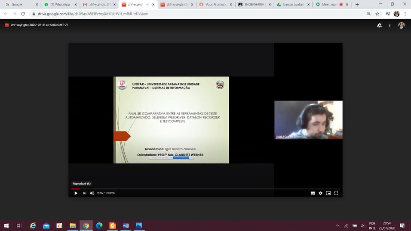Viewport: 411px width, 231px height.
Task: Open the video player settings gear
Action: [x=321, y=193]
